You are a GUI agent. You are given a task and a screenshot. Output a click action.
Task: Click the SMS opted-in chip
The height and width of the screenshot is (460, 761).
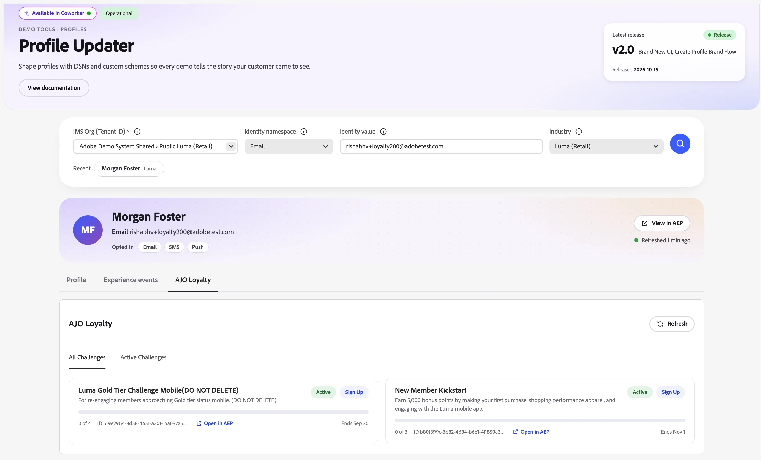(174, 247)
